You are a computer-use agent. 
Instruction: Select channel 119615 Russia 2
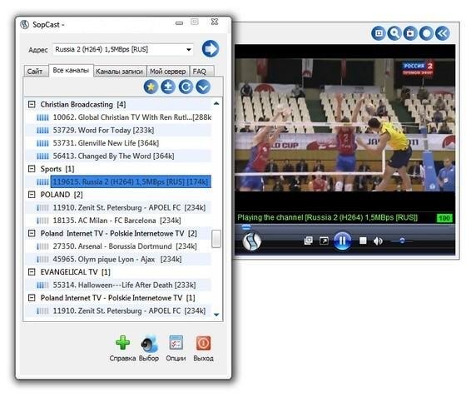[x=131, y=181]
